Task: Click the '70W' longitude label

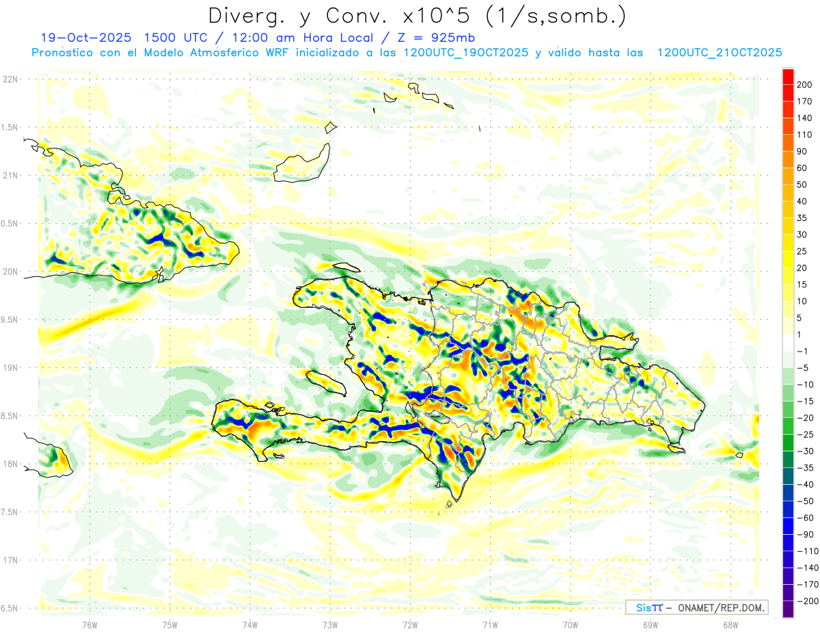Action: 571,624
